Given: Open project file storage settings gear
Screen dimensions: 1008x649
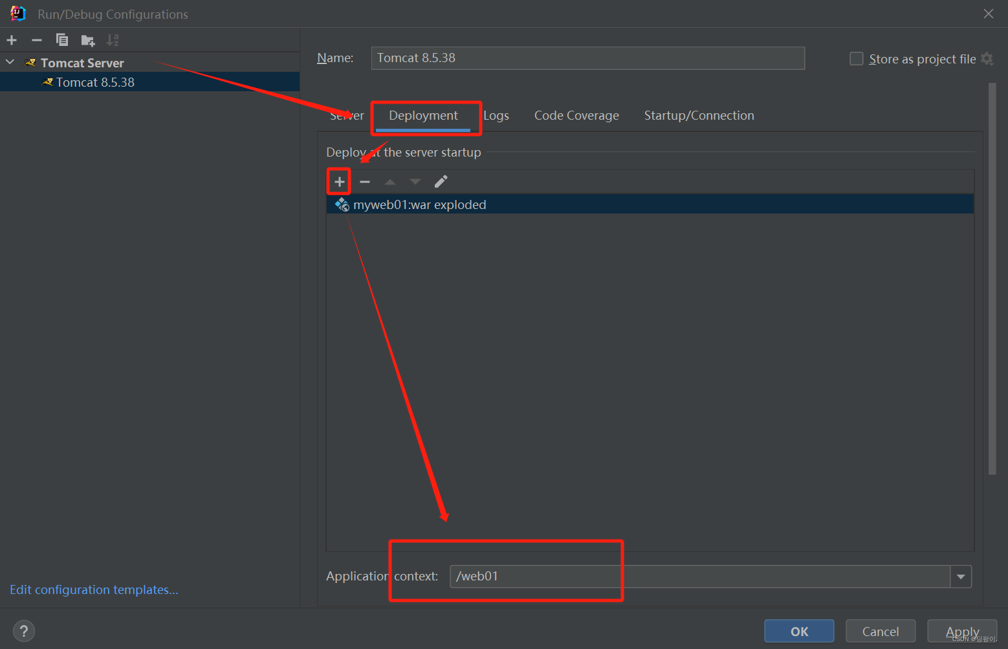Looking at the screenshot, I should (987, 59).
